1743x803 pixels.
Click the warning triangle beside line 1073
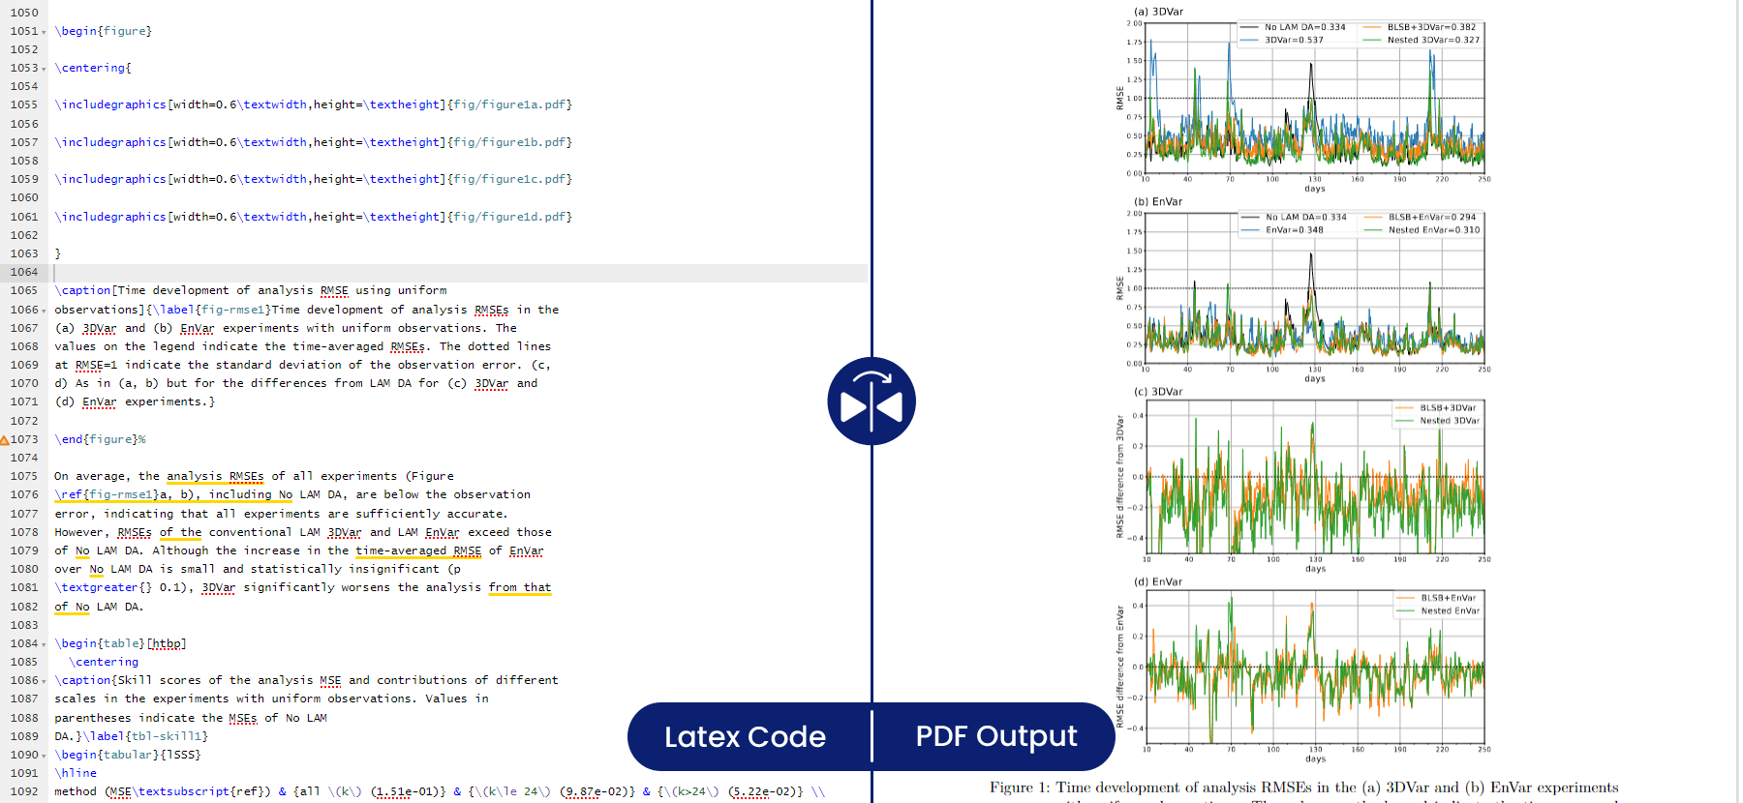5,440
